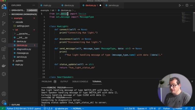Change file encoding UTF-8
This screenshot has height=110, width=195.
pos(152,108)
